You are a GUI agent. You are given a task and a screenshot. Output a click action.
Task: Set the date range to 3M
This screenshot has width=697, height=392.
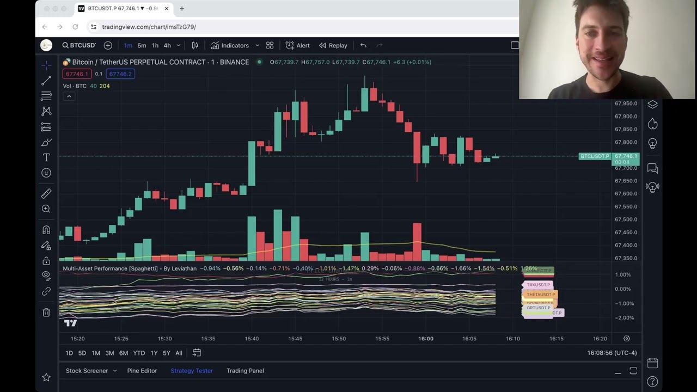pos(109,353)
